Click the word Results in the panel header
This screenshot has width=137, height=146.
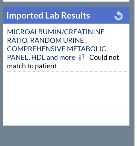click(75, 15)
